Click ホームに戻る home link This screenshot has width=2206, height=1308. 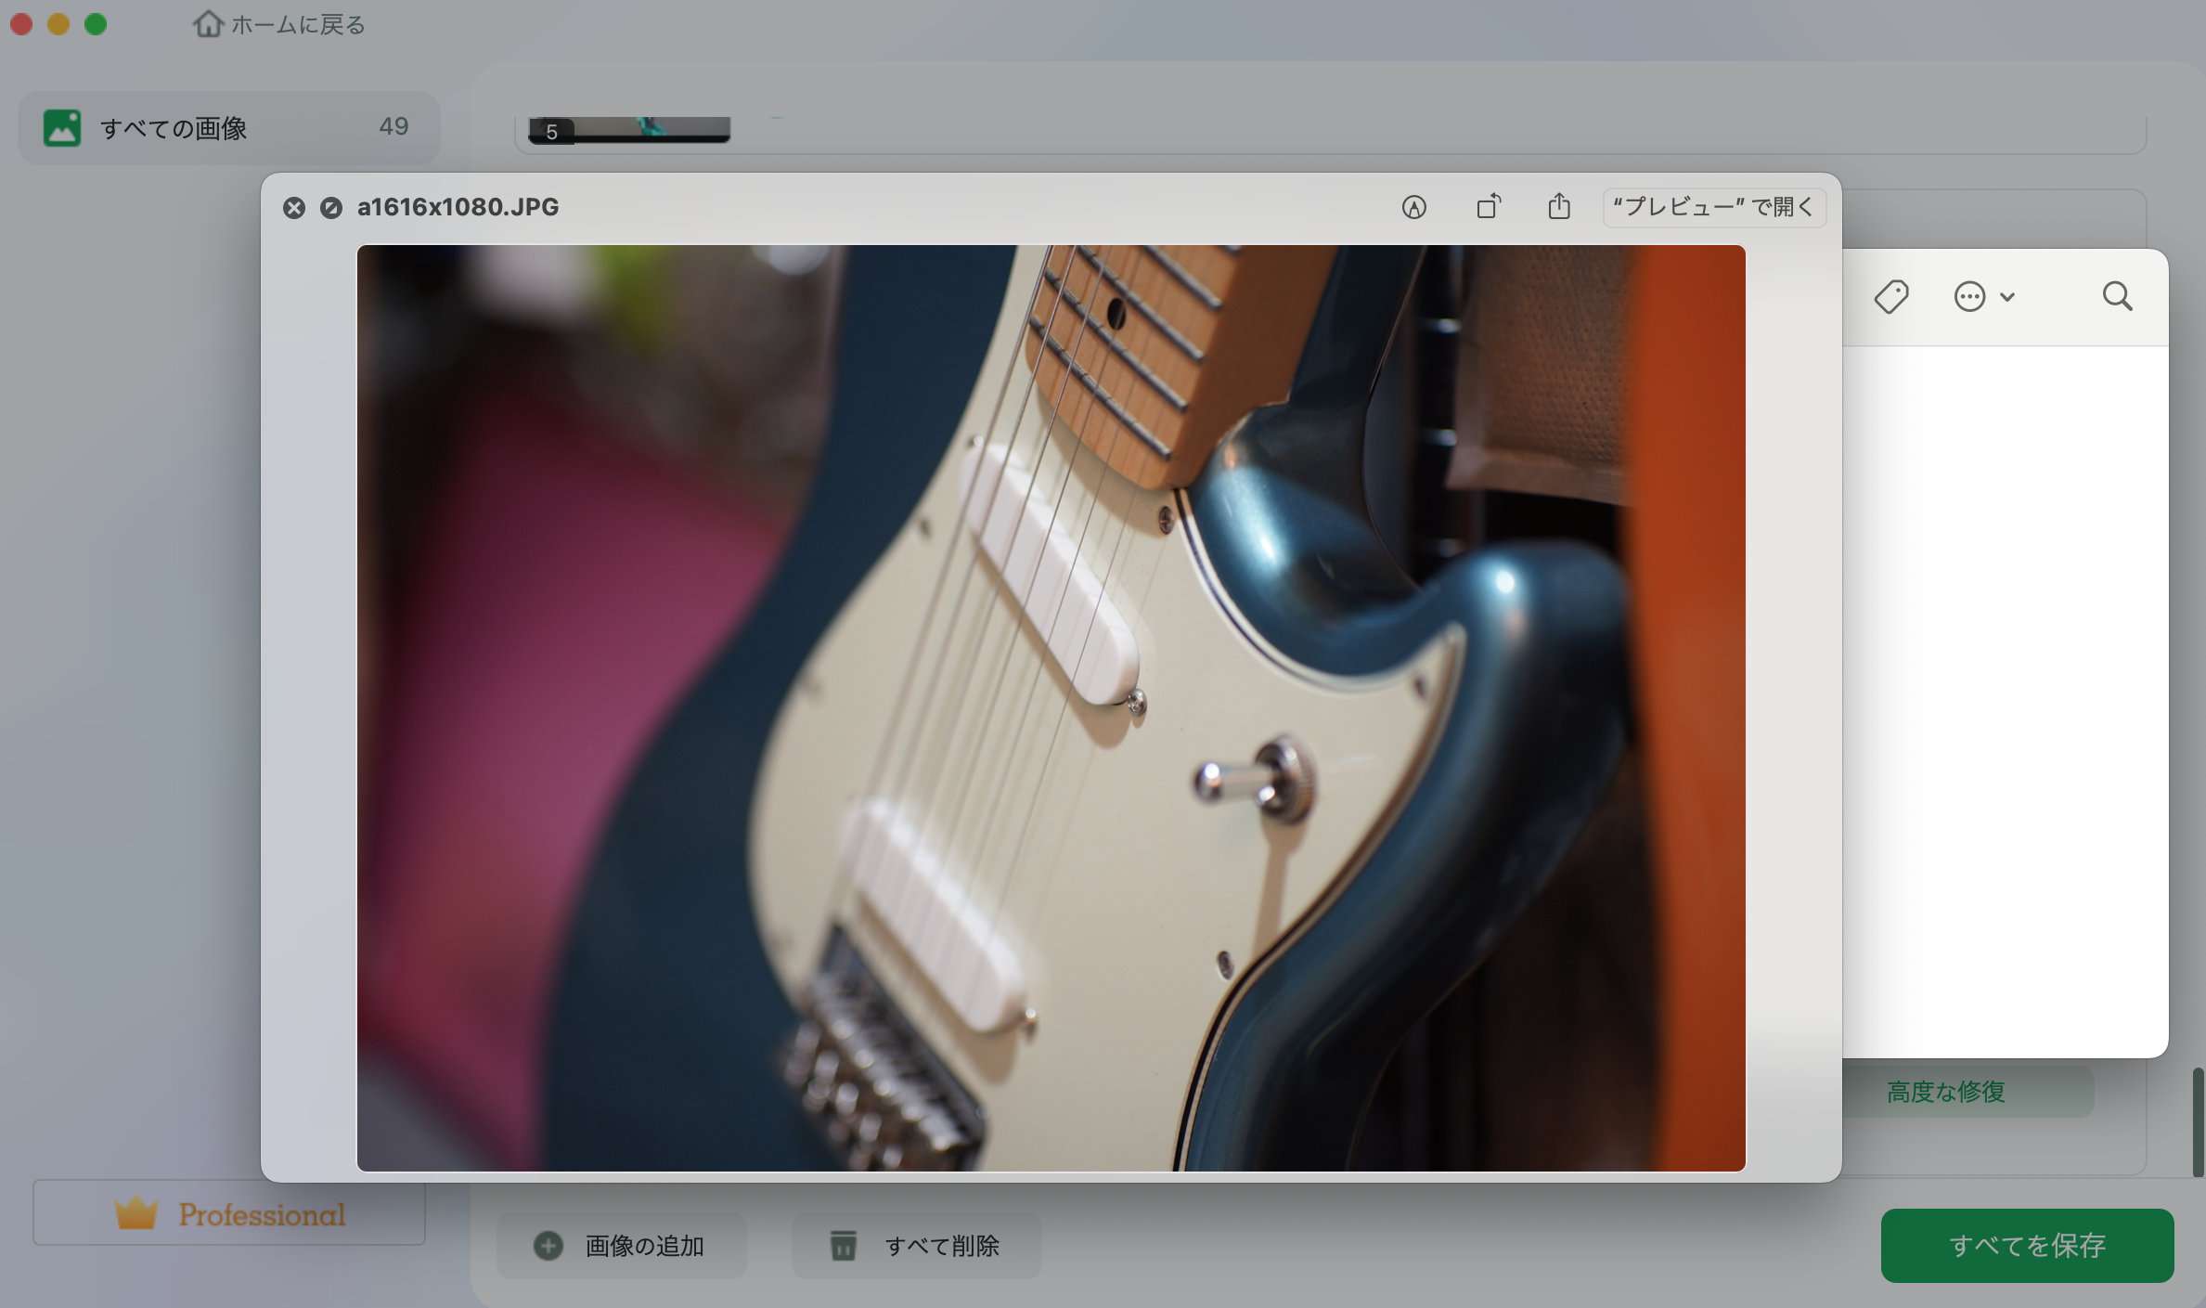(x=279, y=24)
